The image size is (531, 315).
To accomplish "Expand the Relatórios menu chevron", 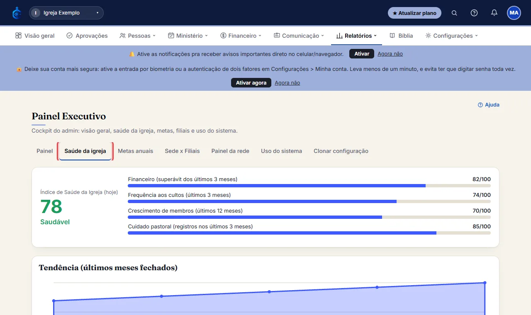I will pos(375,36).
